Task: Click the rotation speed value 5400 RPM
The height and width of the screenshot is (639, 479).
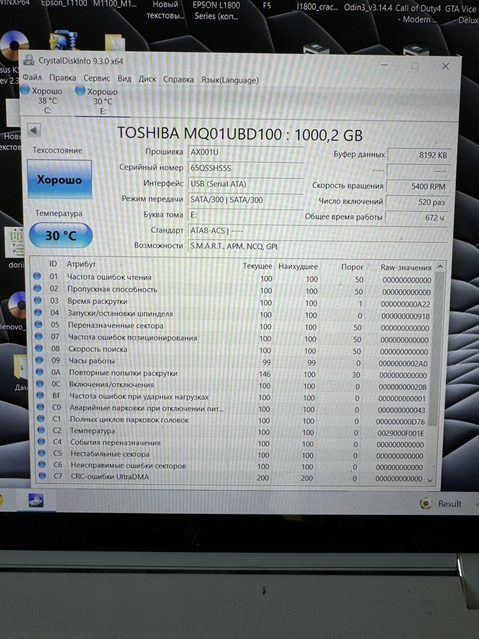Action: (418, 186)
